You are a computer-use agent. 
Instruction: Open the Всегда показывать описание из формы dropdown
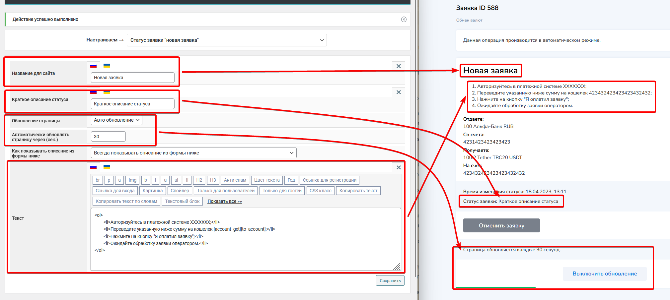[x=193, y=153]
